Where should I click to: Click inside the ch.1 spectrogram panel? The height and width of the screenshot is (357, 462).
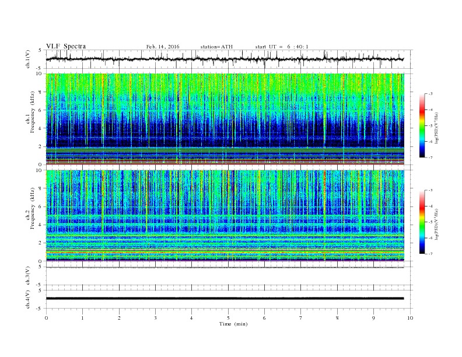pyautogui.click(x=225, y=118)
